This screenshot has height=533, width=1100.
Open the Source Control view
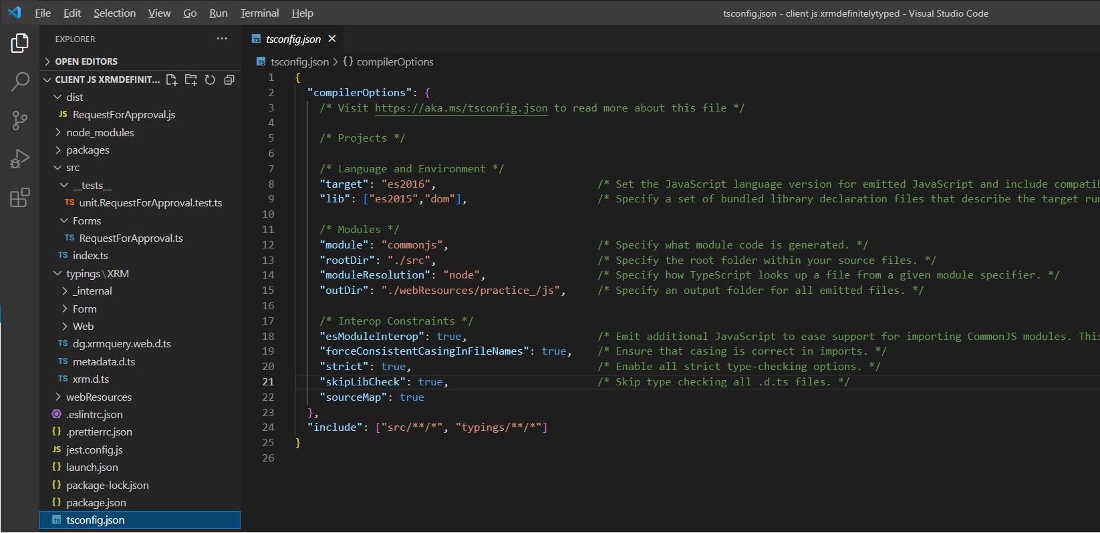point(20,120)
